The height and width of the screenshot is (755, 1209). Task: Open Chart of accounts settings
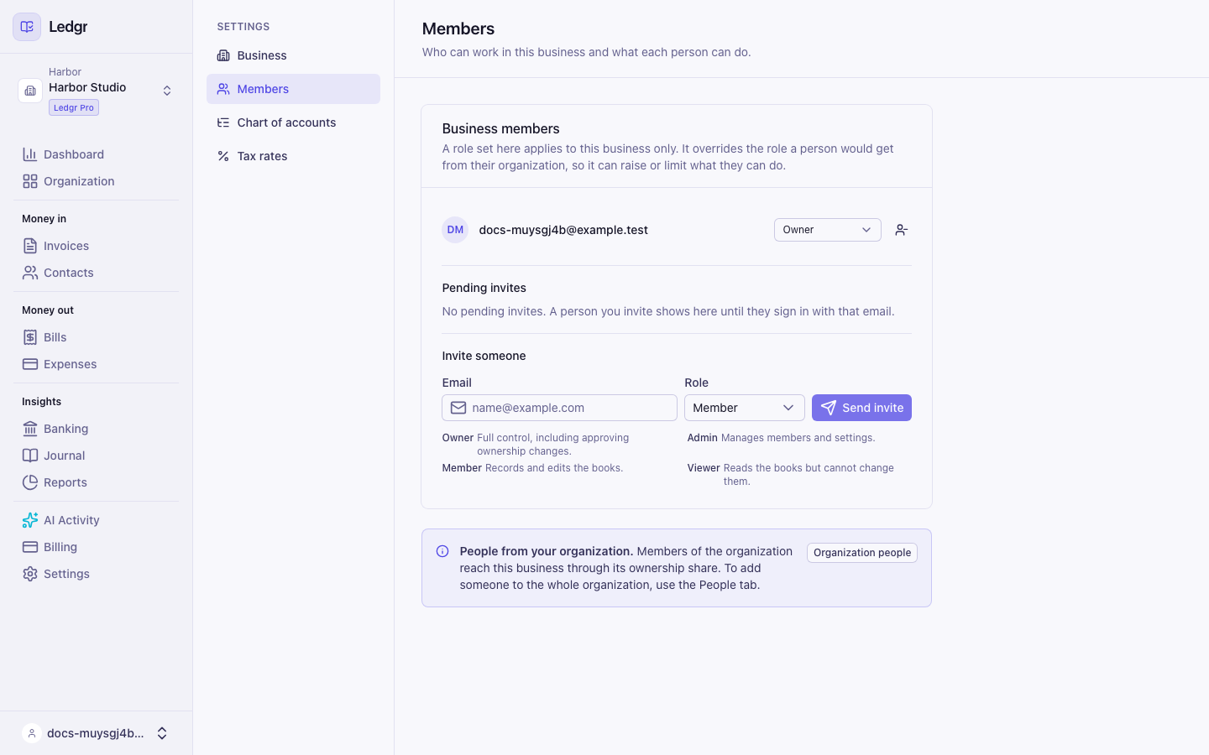293,122
